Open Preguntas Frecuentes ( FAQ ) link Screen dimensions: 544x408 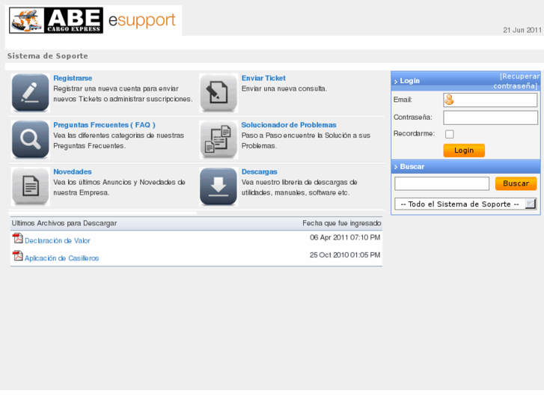(104, 125)
